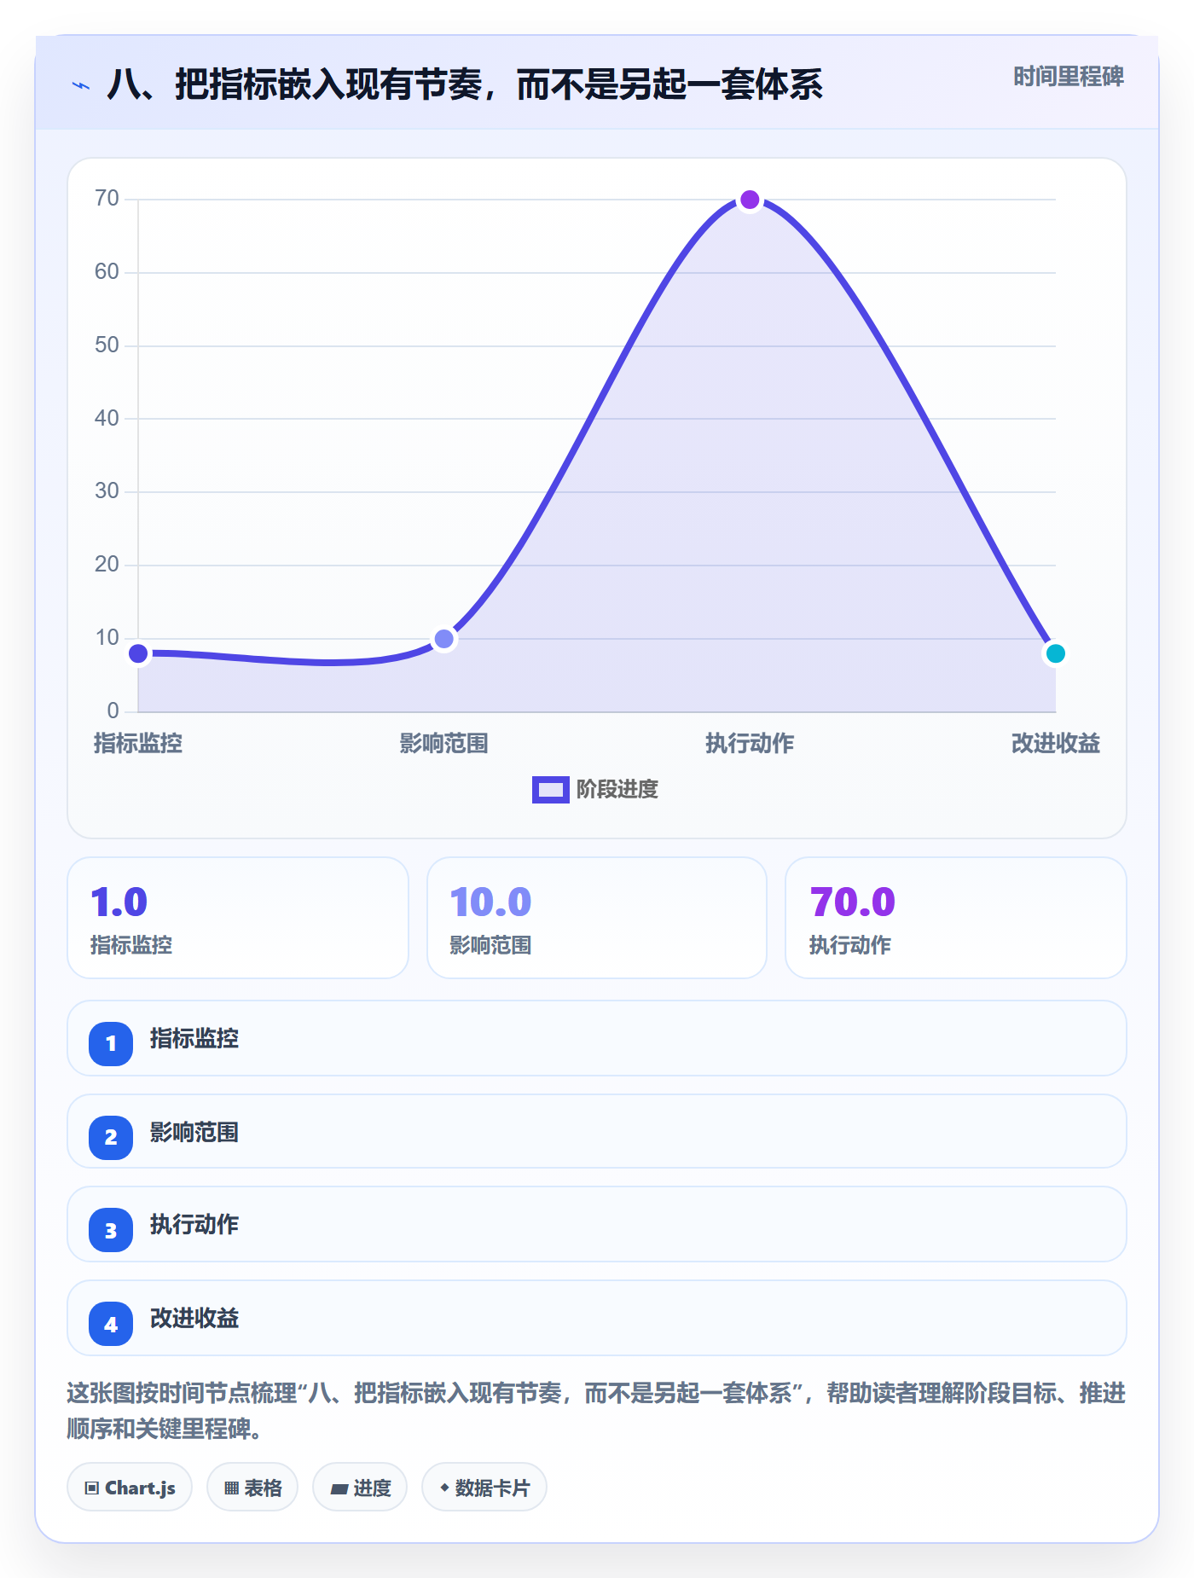
Task: Click the 改进收益 x-axis label
Action: point(1055,744)
